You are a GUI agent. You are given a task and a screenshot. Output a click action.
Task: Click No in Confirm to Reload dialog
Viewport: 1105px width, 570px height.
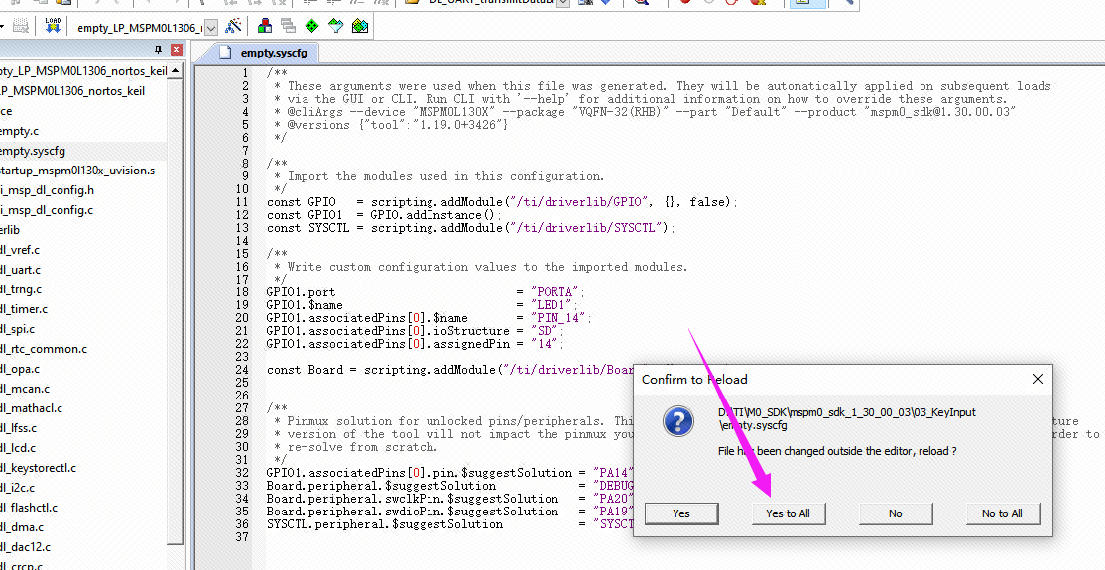pyautogui.click(x=895, y=513)
